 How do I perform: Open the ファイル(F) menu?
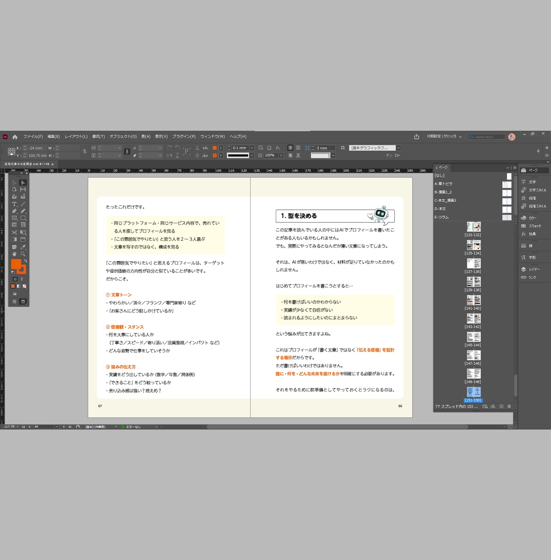[x=33, y=136]
